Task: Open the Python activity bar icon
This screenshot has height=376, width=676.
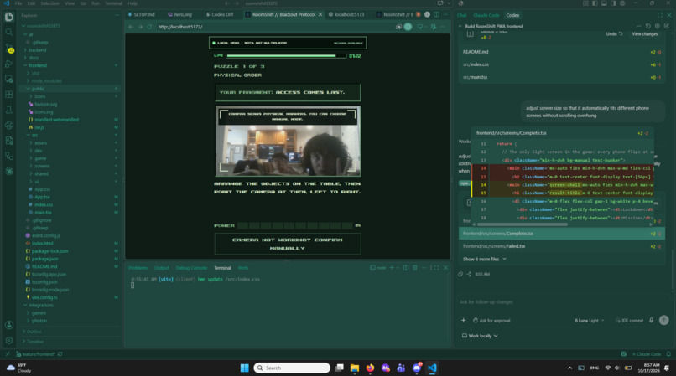Action: [8, 126]
